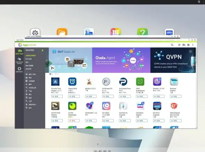Image resolution: width=205 pixels, height=152 pixels.
Task: Open the aMule rabbit app icon
Action: pos(89,82)
